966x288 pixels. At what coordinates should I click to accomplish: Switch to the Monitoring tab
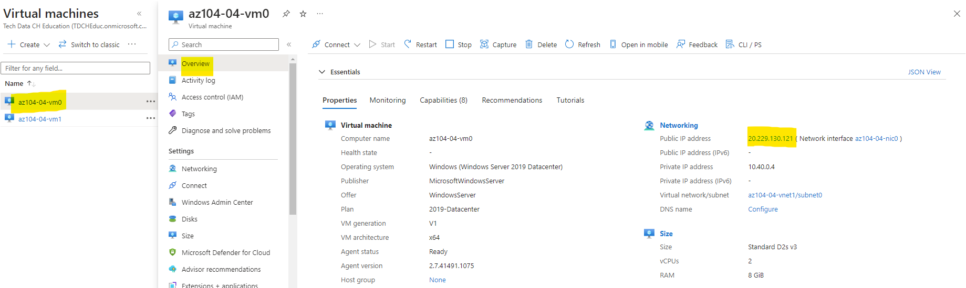pos(388,100)
